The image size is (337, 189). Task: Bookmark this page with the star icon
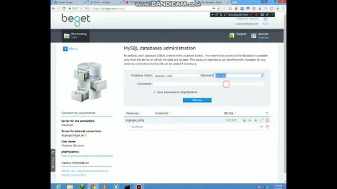pyautogui.click(x=219, y=8)
